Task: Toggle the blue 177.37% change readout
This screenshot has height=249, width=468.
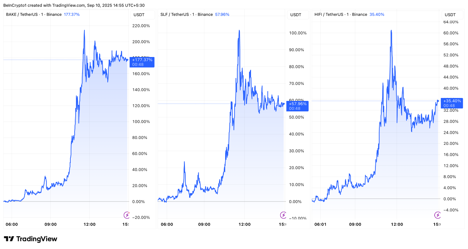Action: (72, 14)
